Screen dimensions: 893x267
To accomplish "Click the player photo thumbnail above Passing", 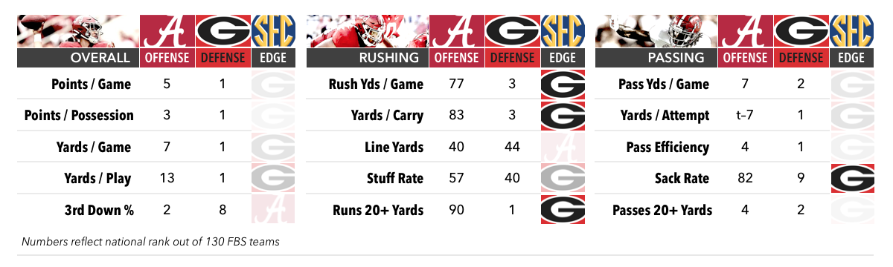I will pos(657,31).
